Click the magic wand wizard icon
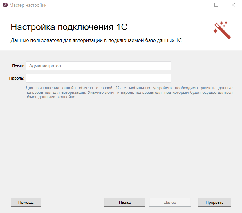Image resolution: width=242 pixels, height=213 pixels. click(222, 30)
